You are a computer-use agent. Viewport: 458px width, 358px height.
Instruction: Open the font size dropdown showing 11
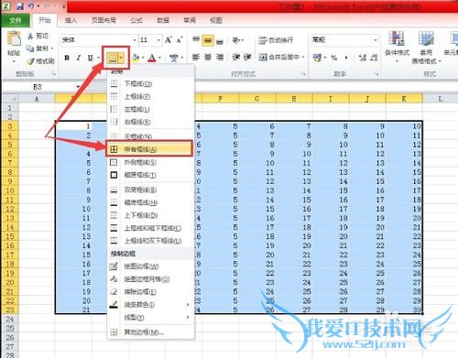click(x=158, y=40)
